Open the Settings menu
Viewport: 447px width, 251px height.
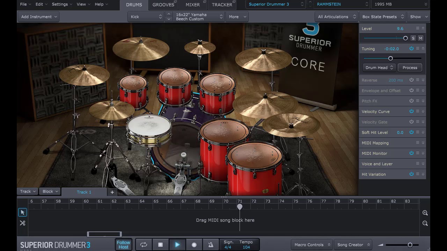(x=62, y=4)
